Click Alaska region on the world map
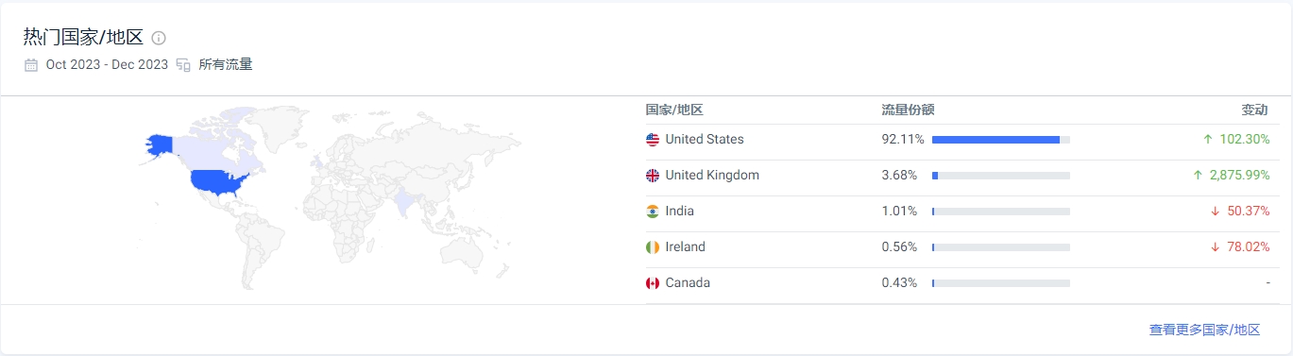This screenshot has width=1293, height=356. pos(160,144)
